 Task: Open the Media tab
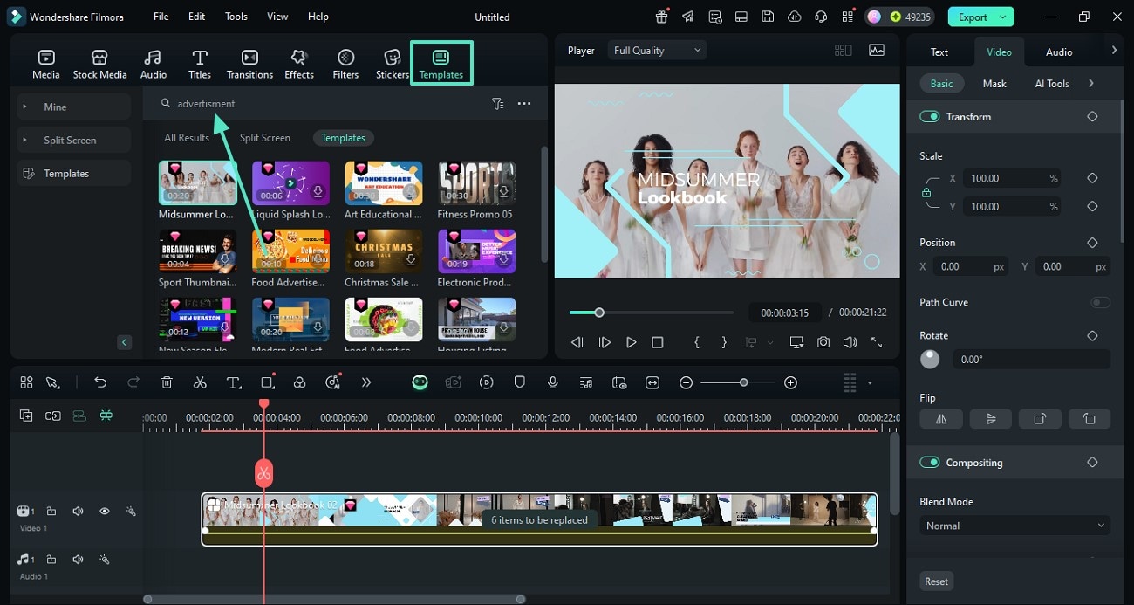click(46, 64)
